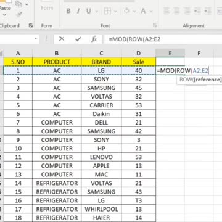The image size is (222, 222).
Task: Click the sale value T3 cell
Action: point(139,200)
